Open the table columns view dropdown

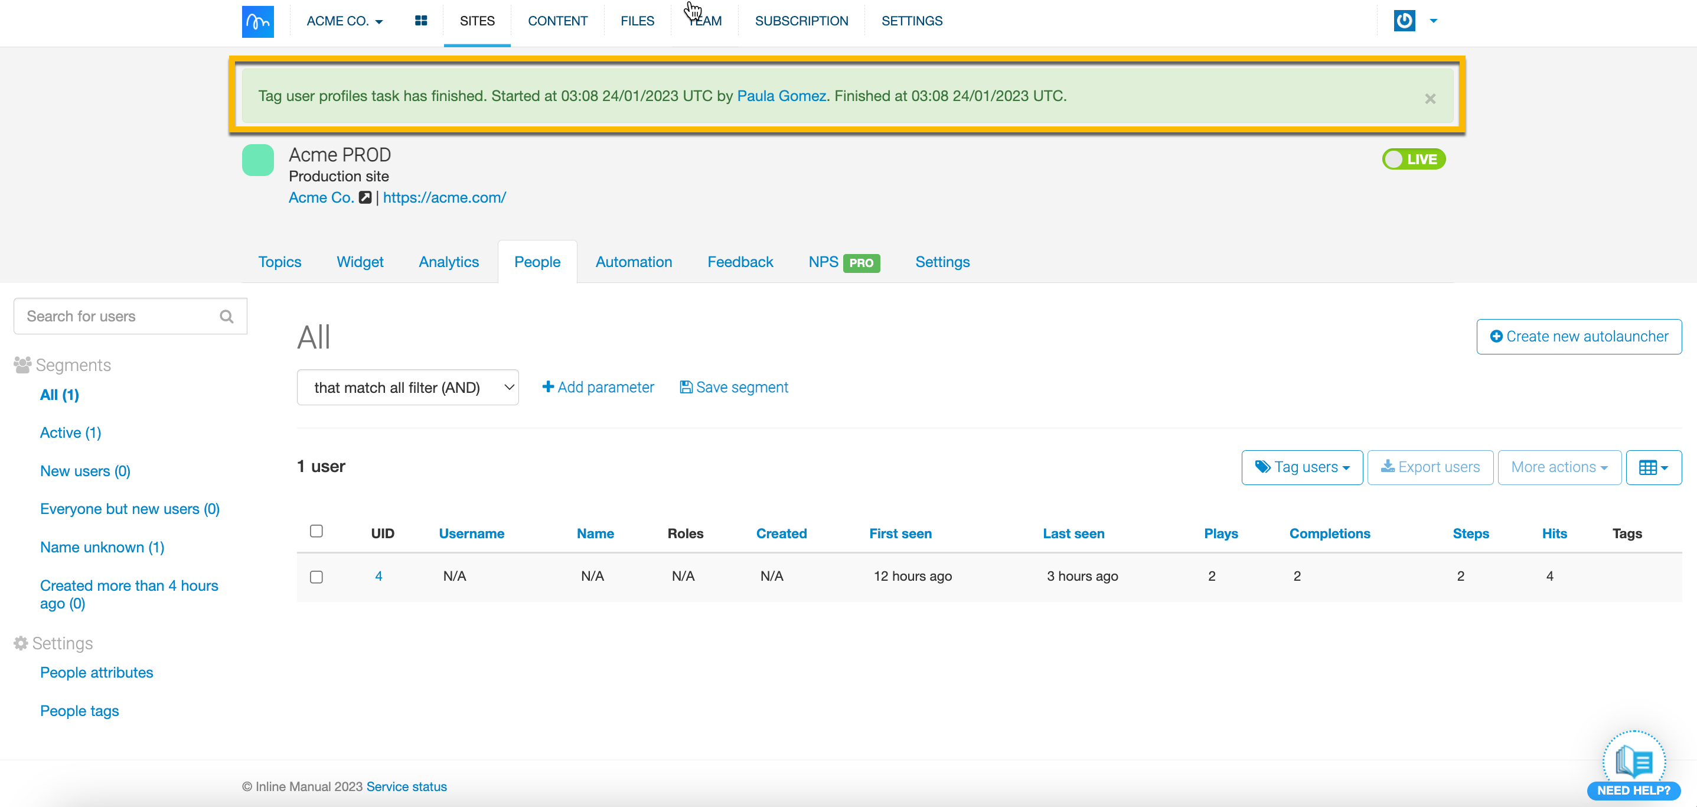pyautogui.click(x=1653, y=467)
